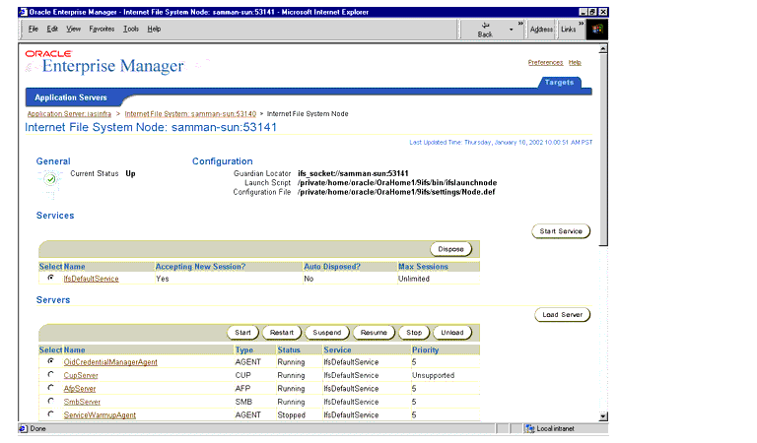The image size is (757, 443).
Task: Open the Back button history dropdown arrow
Action: (512, 30)
